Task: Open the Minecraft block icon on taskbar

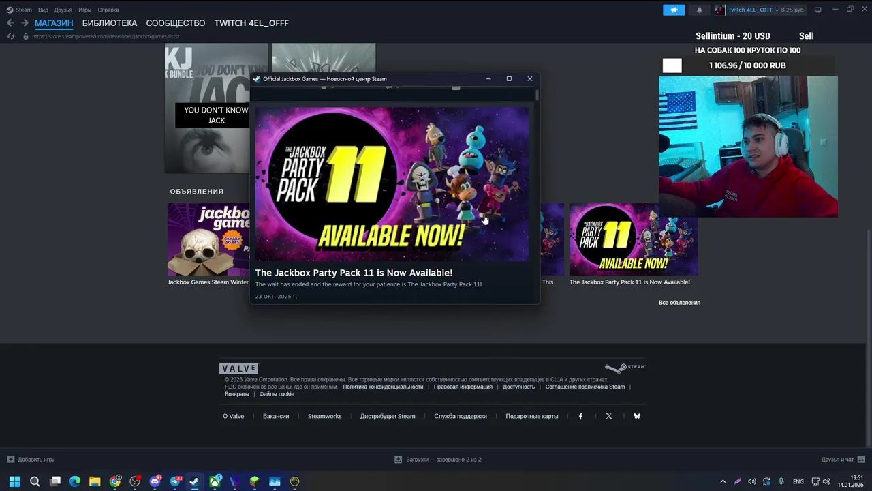Action: [x=255, y=481]
